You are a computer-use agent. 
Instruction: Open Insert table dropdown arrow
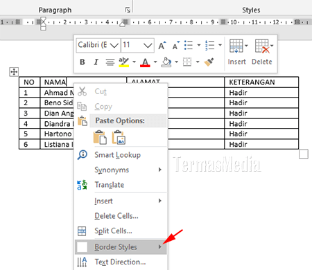[246, 46]
